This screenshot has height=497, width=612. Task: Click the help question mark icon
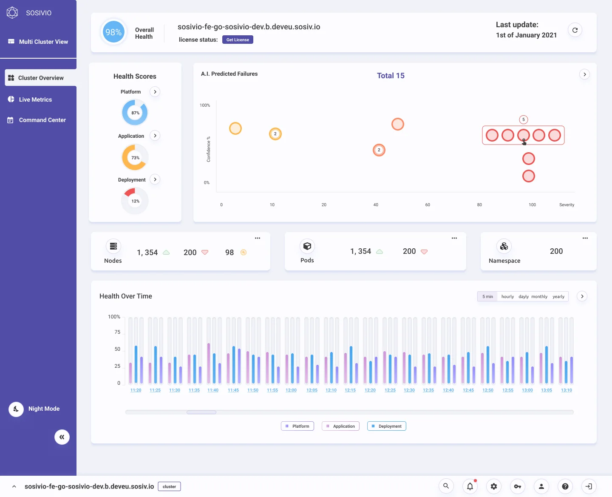[x=565, y=486]
